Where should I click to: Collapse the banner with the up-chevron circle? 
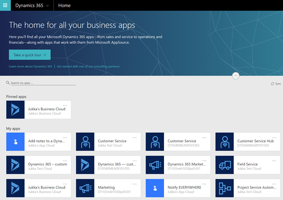point(236,76)
